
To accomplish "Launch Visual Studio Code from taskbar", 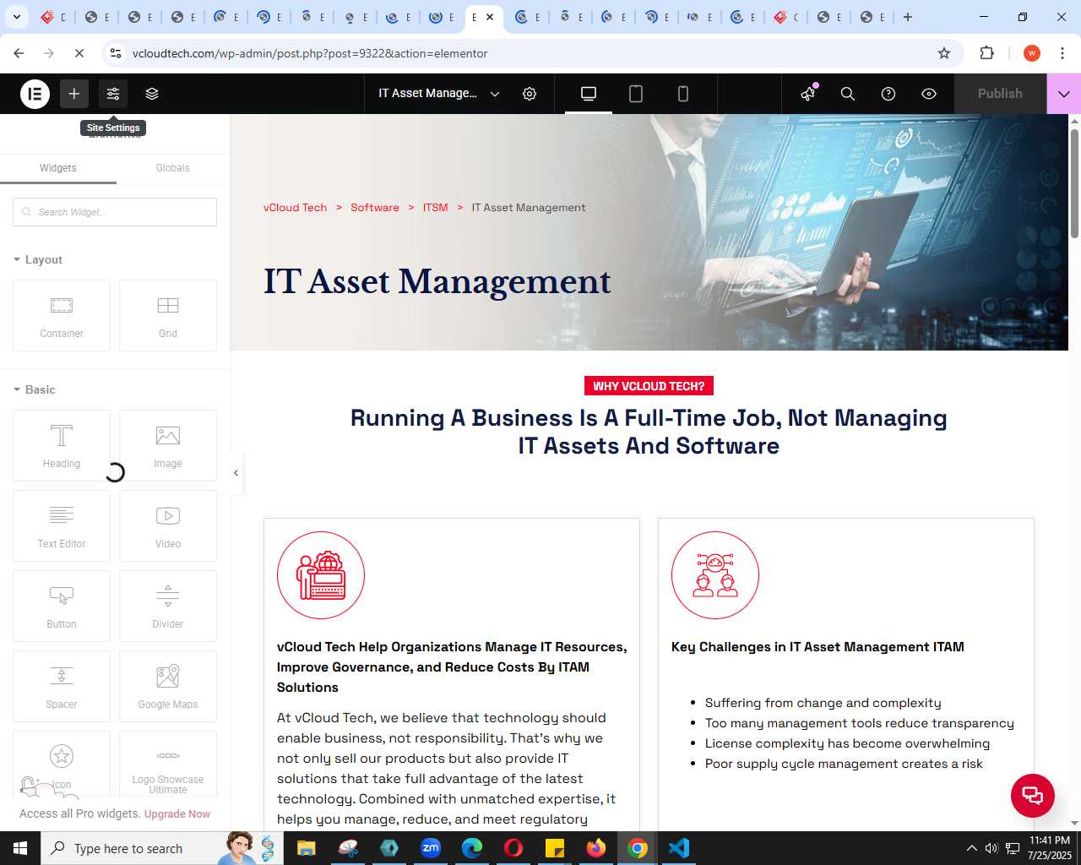I will (x=679, y=848).
